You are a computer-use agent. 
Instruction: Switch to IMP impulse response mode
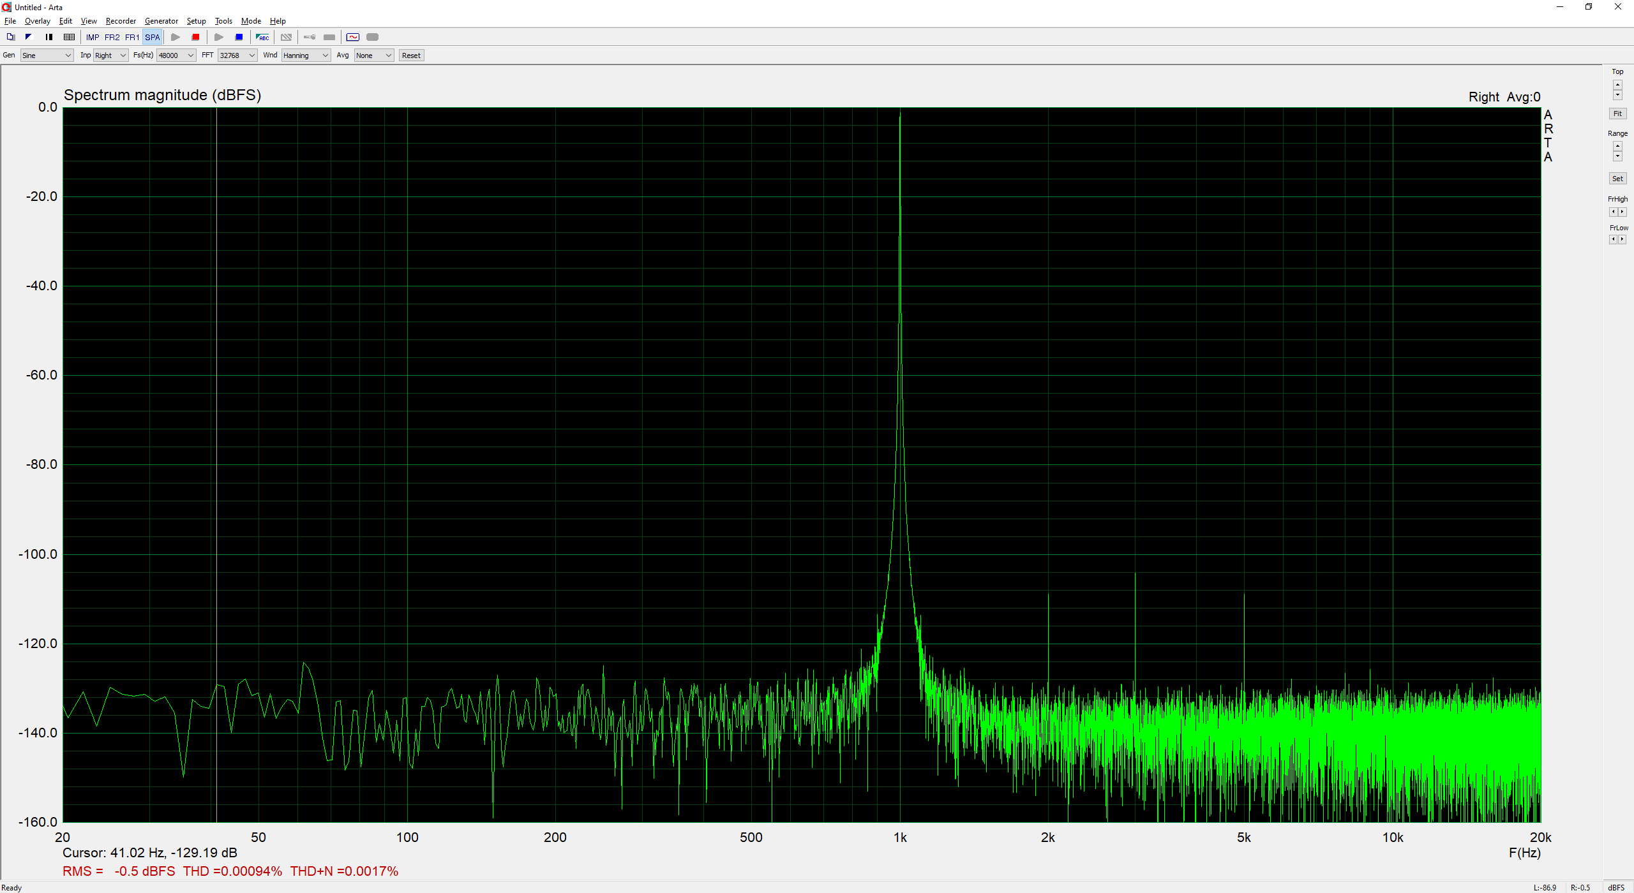(x=93, y=37)
